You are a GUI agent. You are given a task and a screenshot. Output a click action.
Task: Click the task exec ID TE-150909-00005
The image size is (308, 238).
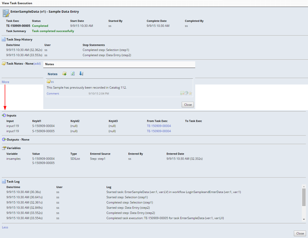18,26
